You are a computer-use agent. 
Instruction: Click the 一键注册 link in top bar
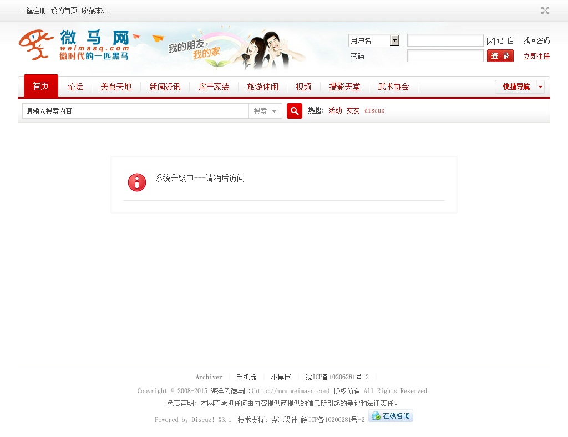click(x=33, y=11)
